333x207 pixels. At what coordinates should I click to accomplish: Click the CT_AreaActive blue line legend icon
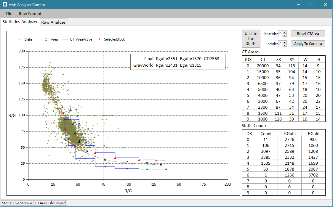click(65, 39)
